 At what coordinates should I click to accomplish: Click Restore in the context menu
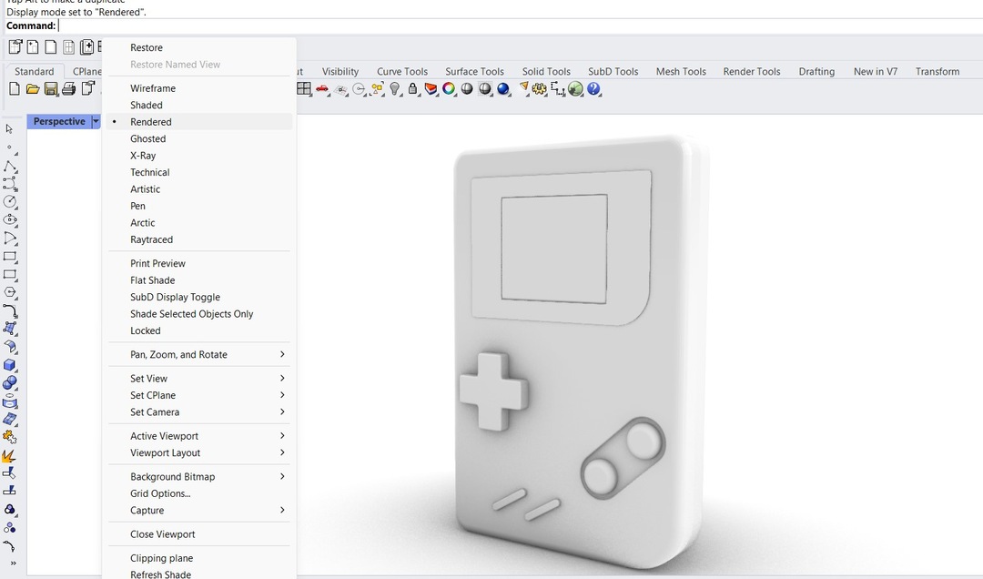click(x=199, y=47)
